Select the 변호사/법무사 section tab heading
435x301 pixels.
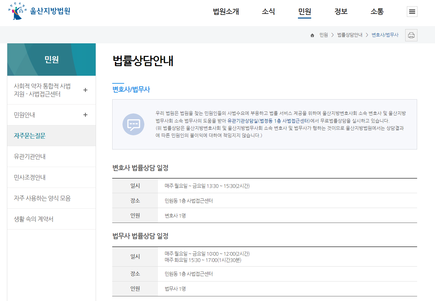pyautogui.click(x=131, y=89)
